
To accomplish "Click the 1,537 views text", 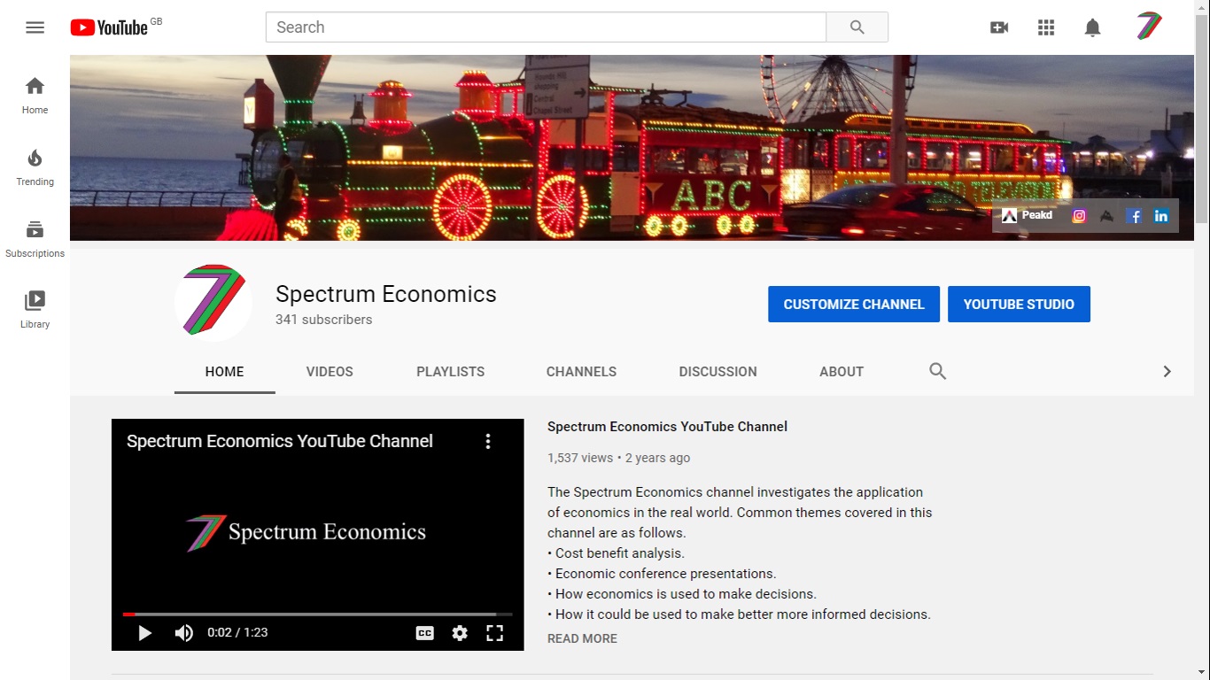I will point(580,458).
